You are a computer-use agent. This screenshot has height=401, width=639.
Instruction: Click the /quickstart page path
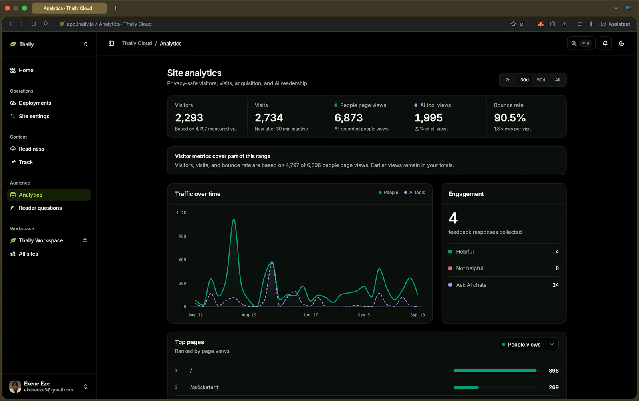coord(204,387)
